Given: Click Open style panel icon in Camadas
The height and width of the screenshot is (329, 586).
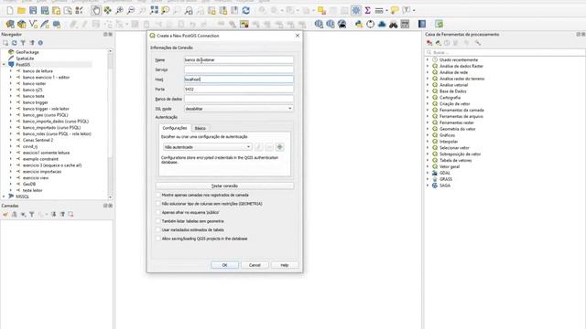Looking at the screenshot, I should pos(5,215).
